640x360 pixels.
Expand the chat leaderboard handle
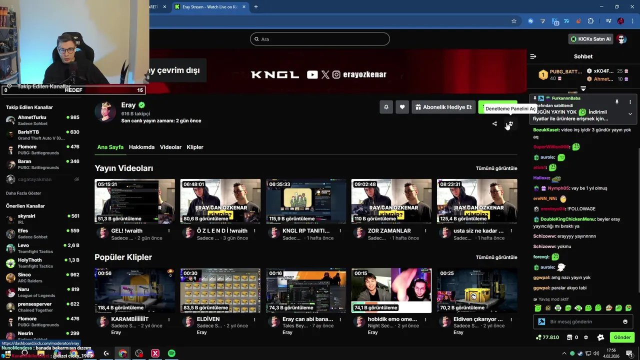click(x=583, y=88)
